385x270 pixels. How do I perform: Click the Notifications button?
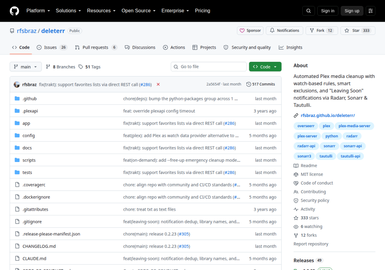pos(285,30)
